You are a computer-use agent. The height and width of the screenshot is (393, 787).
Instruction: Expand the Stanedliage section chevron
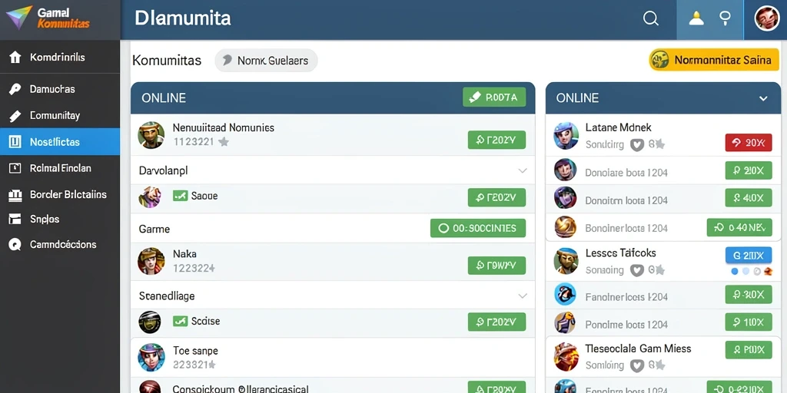pos(523,296)
